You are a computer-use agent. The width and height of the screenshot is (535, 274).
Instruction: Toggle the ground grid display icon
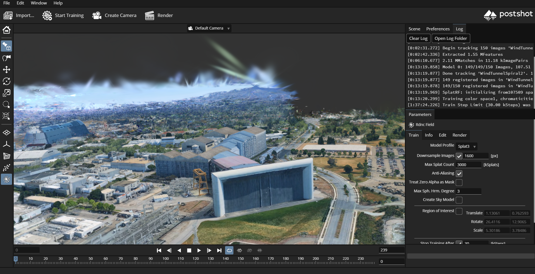6,133
